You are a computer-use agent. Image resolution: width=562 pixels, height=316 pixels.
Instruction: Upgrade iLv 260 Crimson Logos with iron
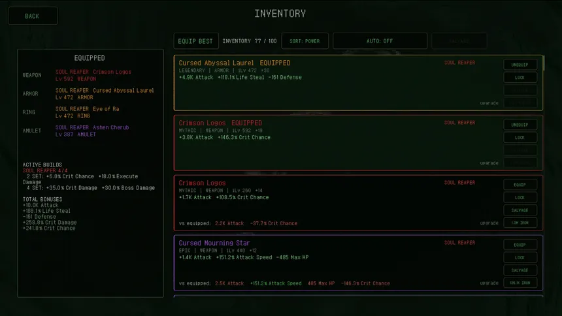coord(520,223)
